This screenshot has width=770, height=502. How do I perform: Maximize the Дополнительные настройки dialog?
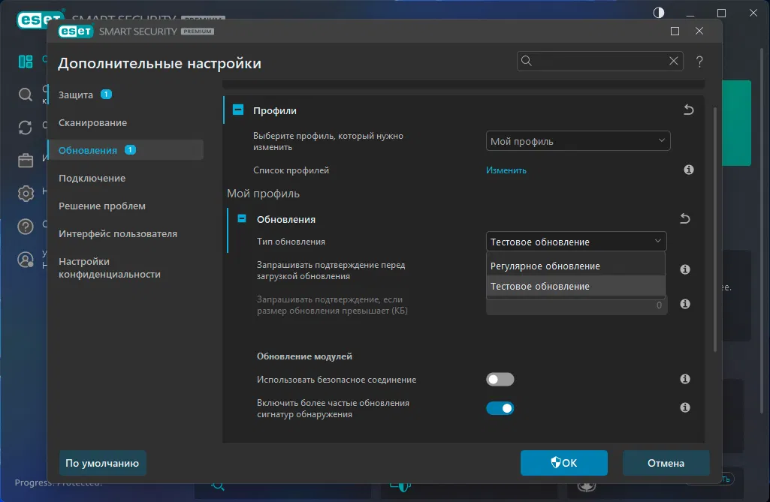pos(675,32)
